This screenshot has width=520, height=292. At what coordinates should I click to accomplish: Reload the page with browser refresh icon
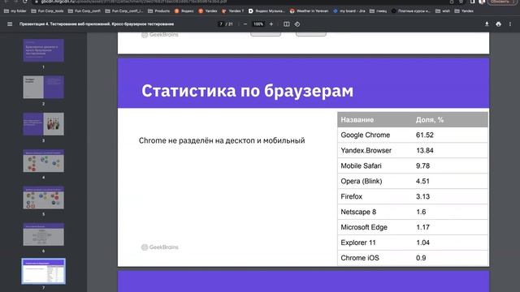tap(25, 2)
